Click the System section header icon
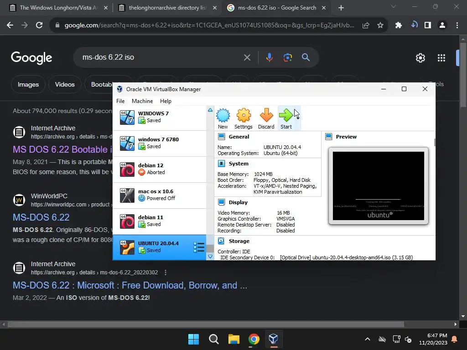The image size is (467, 350). click(221, 164)
